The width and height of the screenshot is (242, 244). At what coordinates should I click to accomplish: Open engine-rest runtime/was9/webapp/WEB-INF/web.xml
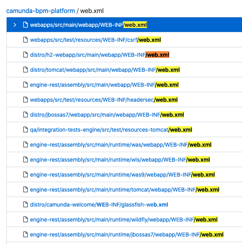123,175
